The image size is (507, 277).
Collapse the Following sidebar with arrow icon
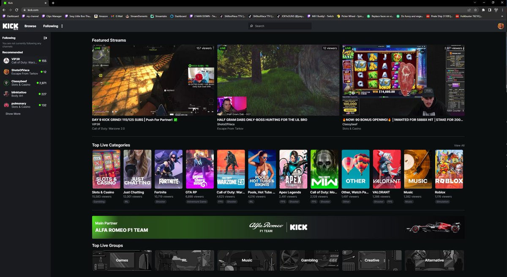point(45,38)
